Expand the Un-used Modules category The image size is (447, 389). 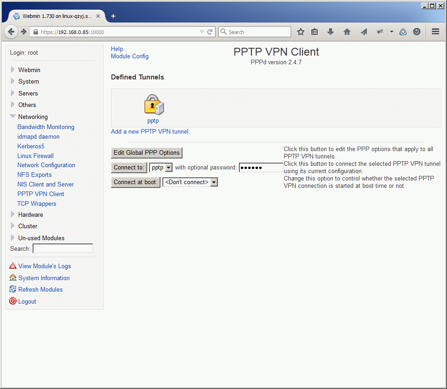[x=12, y=237]
